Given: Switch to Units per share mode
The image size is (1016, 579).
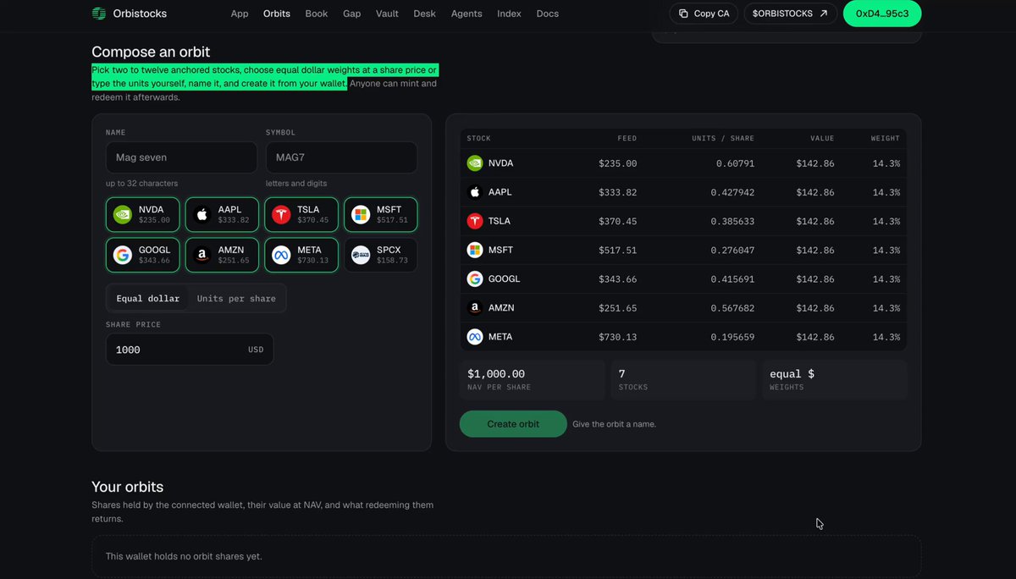Looking at the screenshot, I should [236, 298].
